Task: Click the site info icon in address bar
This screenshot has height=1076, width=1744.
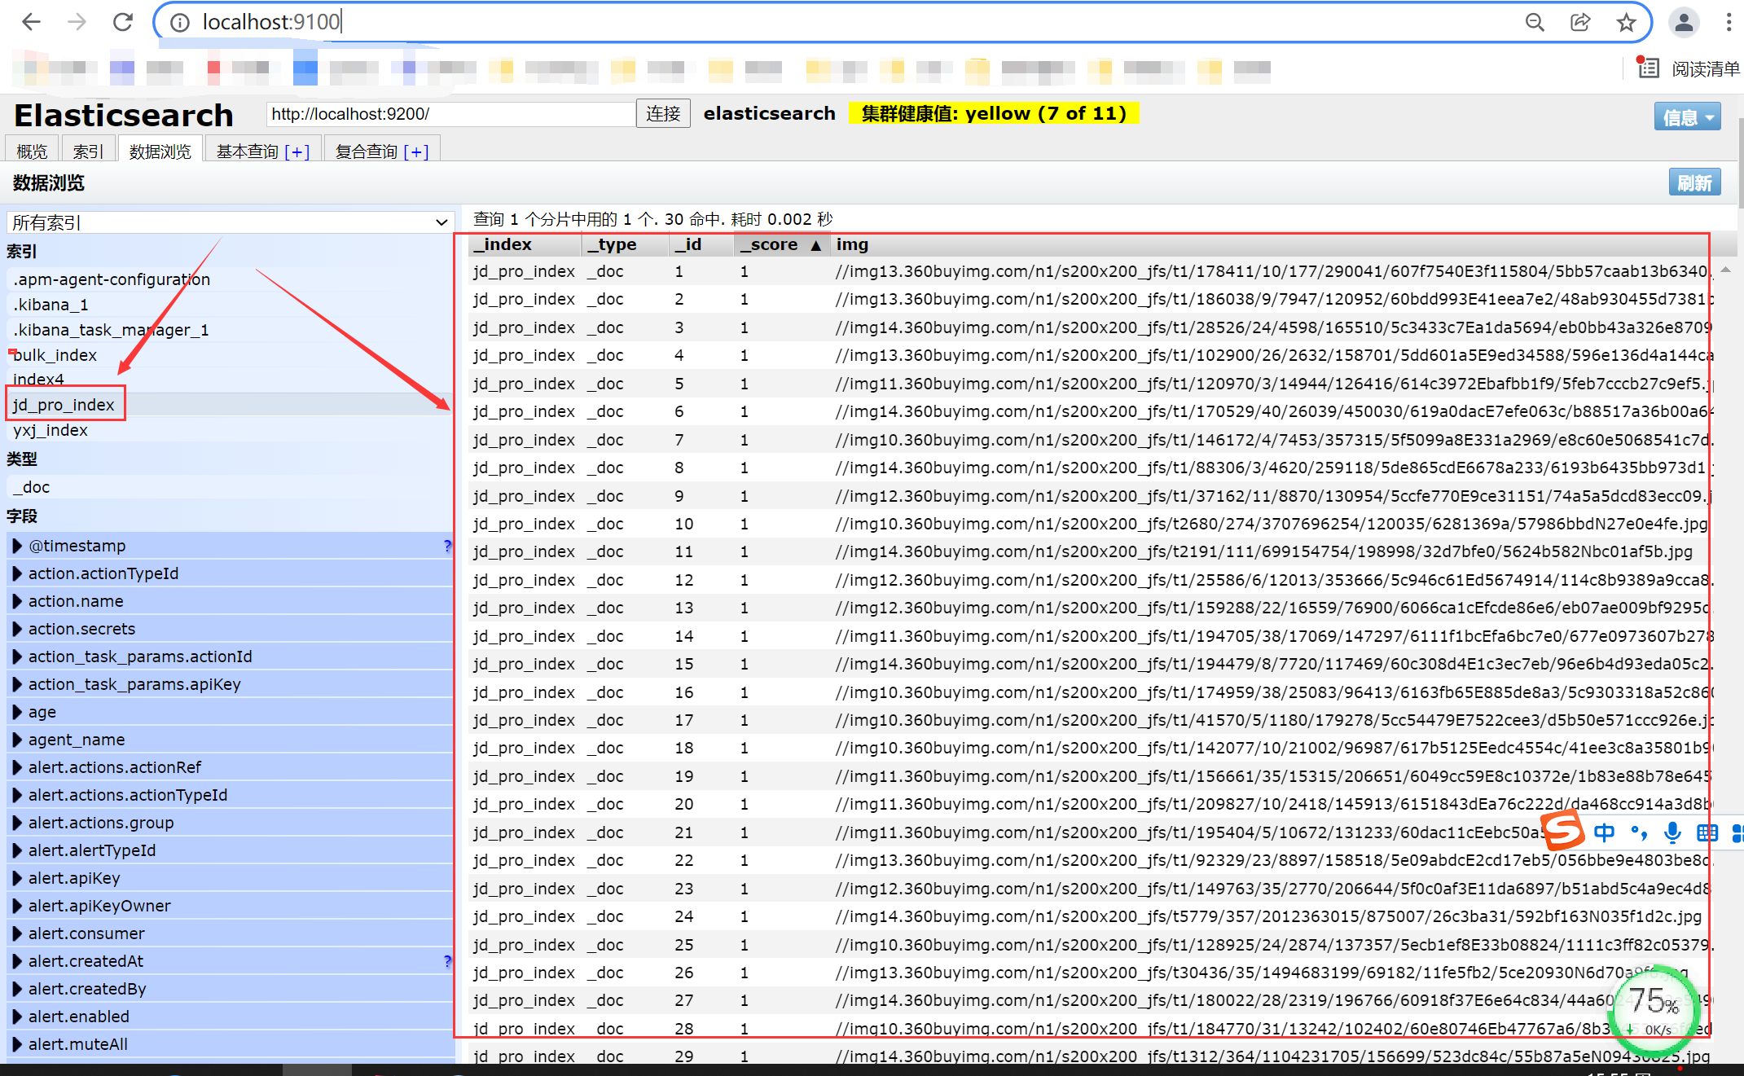Action: pyautogui.click(x=179, y=23)
